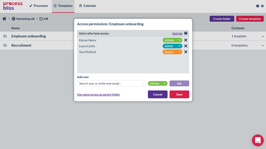The height and width of the screenshot is (149, 266).
Task: Click the Just me link
Action: point(177,33)
